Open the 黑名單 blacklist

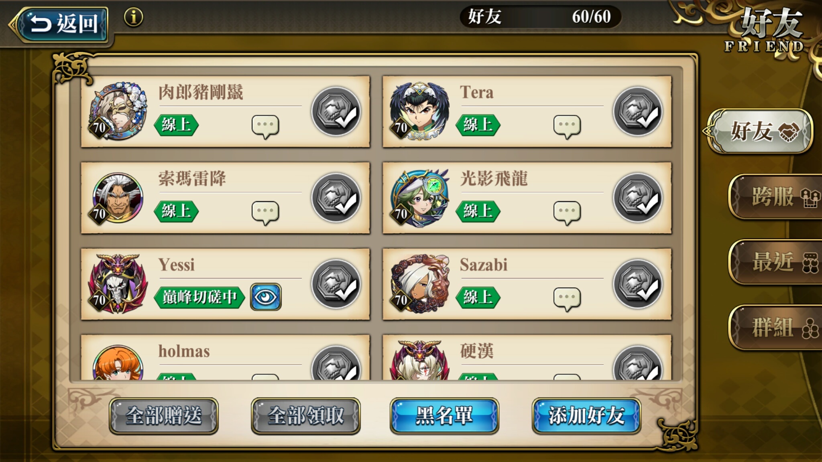(444, 416)
